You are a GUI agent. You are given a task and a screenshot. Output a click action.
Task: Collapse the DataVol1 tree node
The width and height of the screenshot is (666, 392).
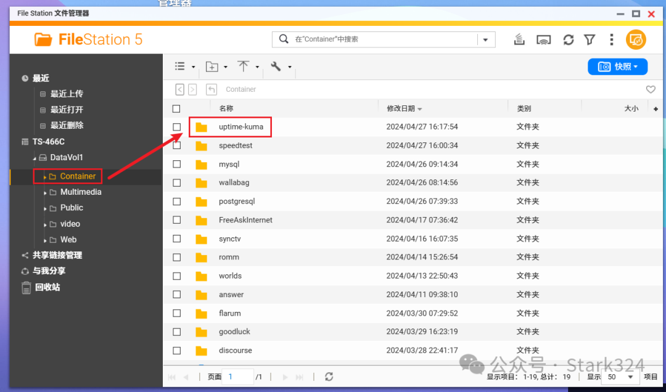tap(35, 158)
